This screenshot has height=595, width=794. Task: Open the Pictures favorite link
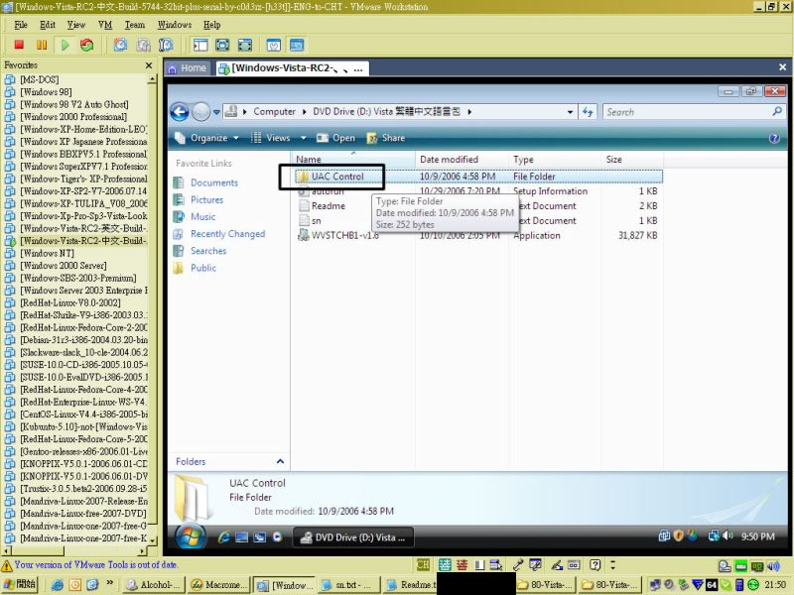point(206,200)
